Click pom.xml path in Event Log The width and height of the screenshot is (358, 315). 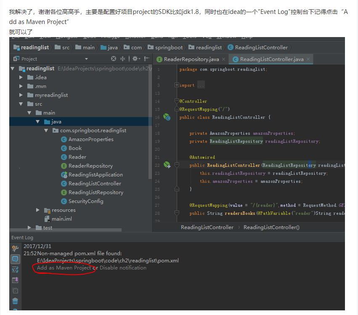point(108,261)
